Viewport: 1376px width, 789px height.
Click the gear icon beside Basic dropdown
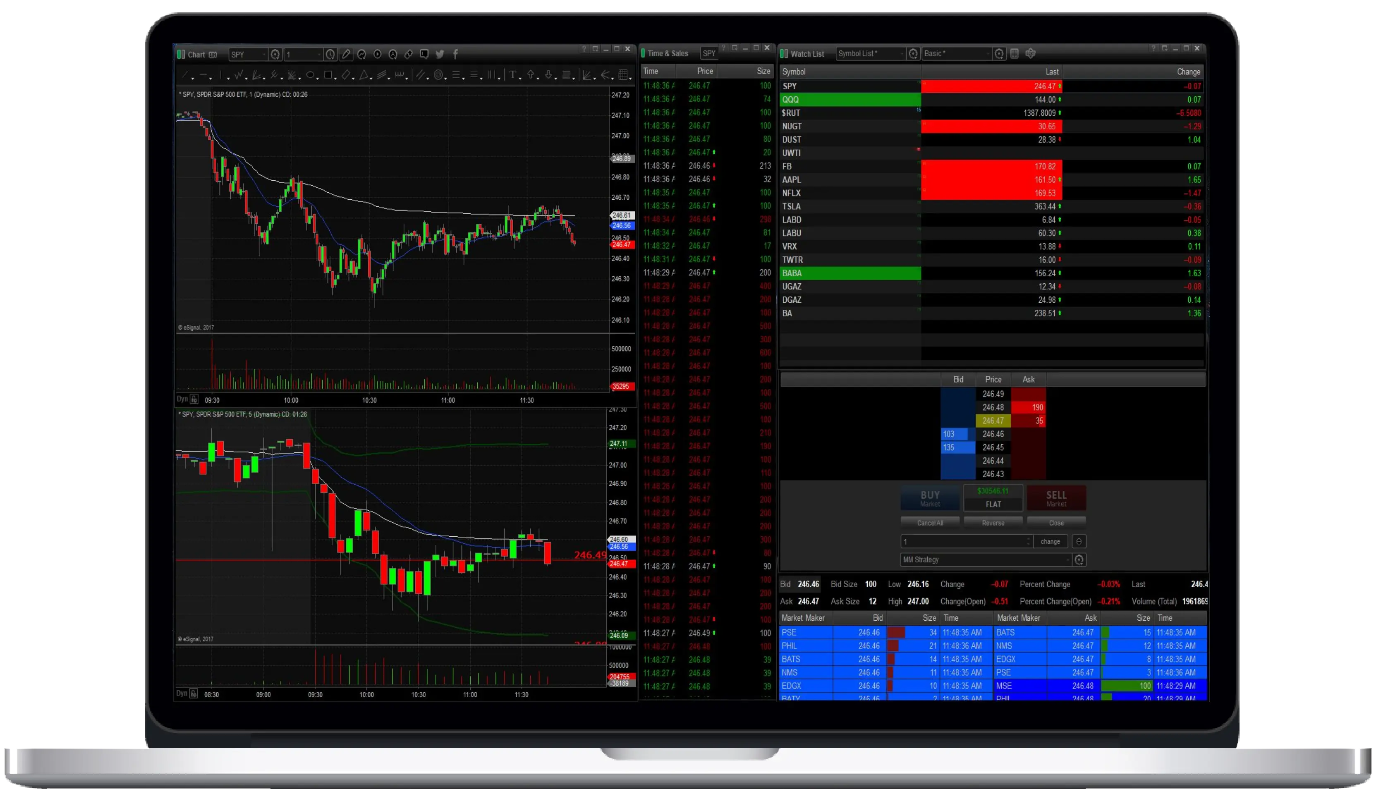(999, 53)
